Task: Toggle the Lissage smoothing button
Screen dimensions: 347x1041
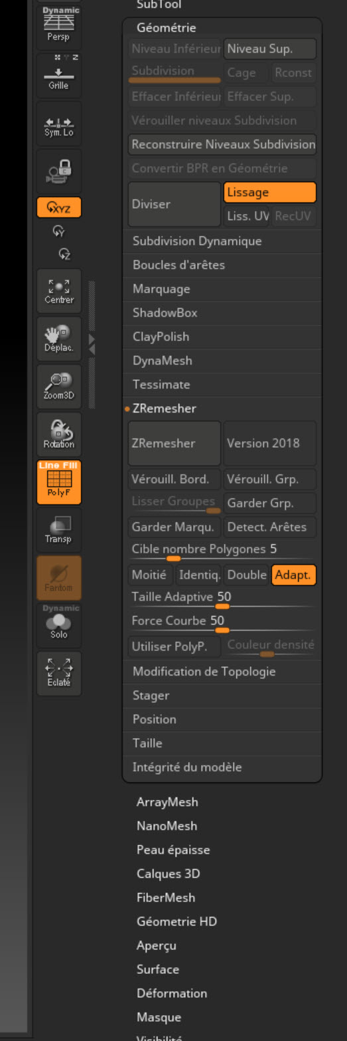Action: [269, 192]
